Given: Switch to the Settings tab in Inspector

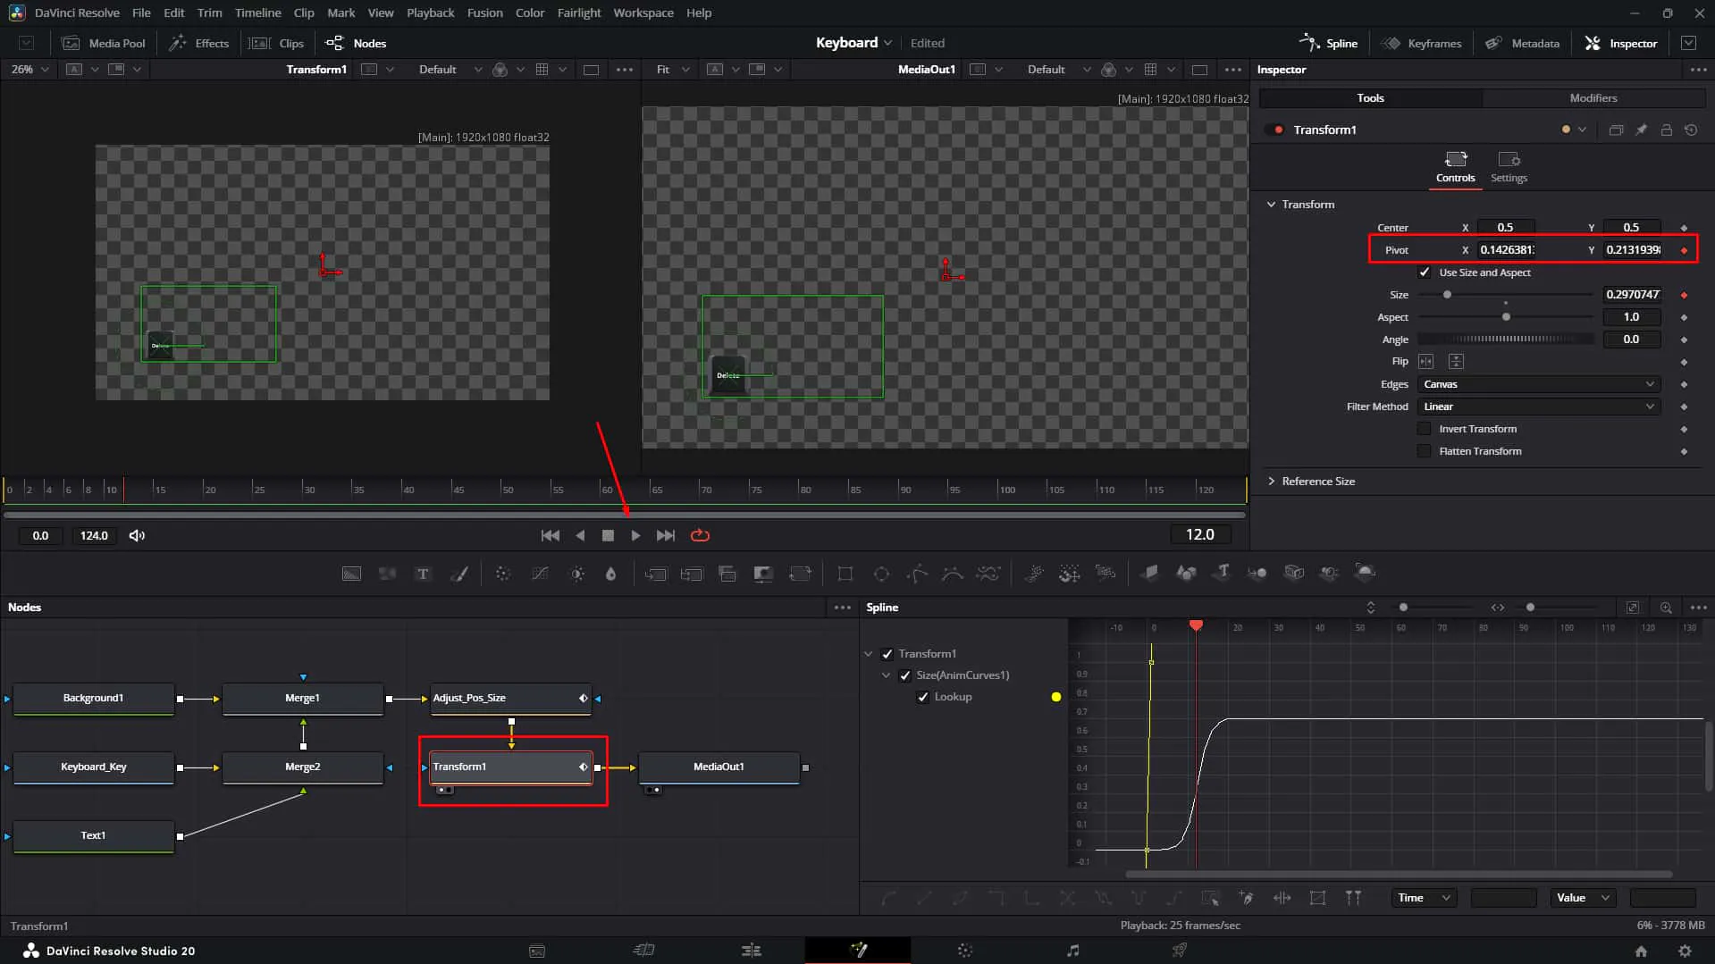Looking at the screenshot, I should point(1509,167).
